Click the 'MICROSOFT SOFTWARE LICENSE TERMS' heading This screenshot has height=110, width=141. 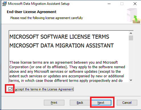tap(59, 37)
